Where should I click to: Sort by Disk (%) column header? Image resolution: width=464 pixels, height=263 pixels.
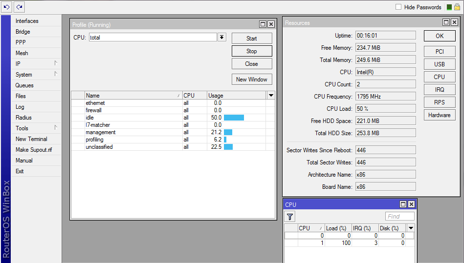(x=393, y=228)
